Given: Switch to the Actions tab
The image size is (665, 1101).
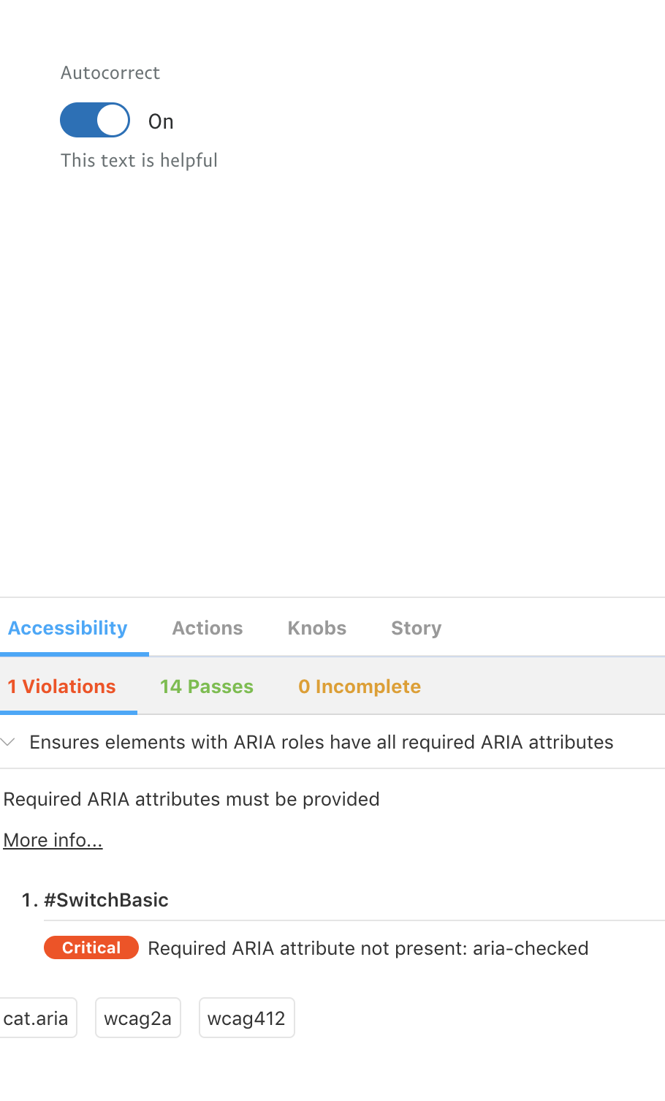Looking at the screenshot, I should tap(207, 627).
